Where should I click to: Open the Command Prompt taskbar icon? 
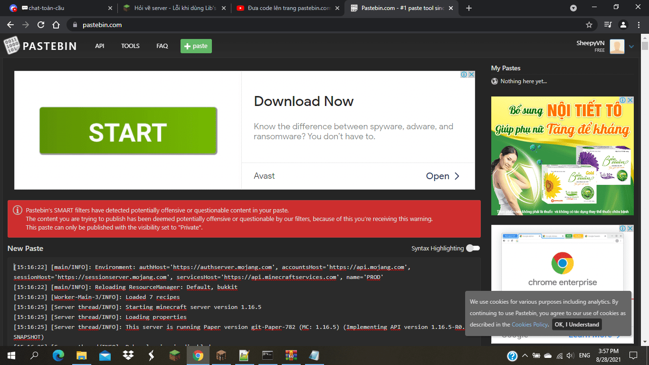click(268, 355)
